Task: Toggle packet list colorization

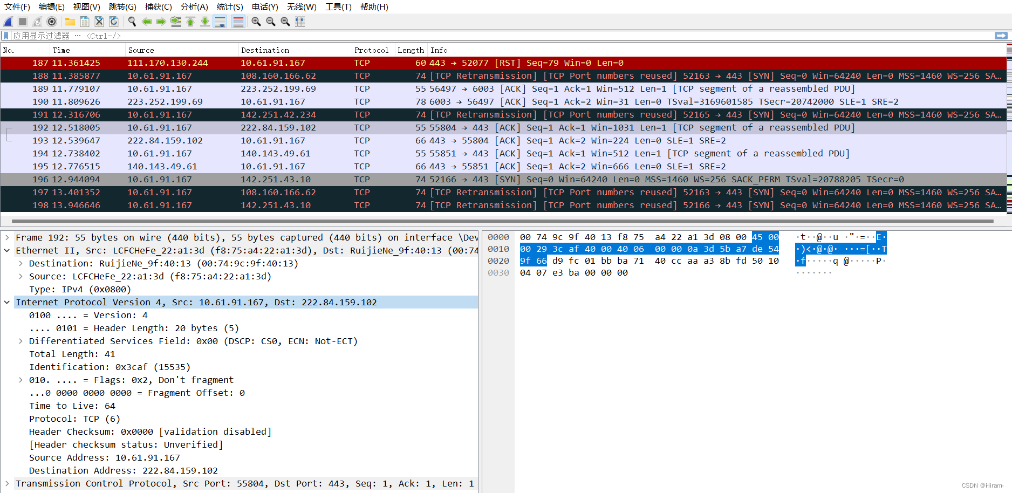Action: click(238, 22)
